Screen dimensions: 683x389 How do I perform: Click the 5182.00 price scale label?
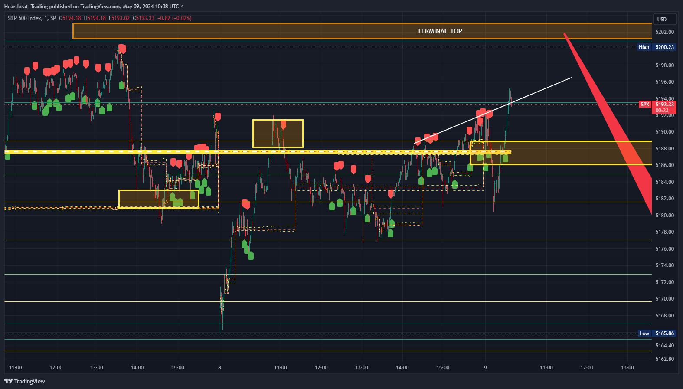point(665,199)
